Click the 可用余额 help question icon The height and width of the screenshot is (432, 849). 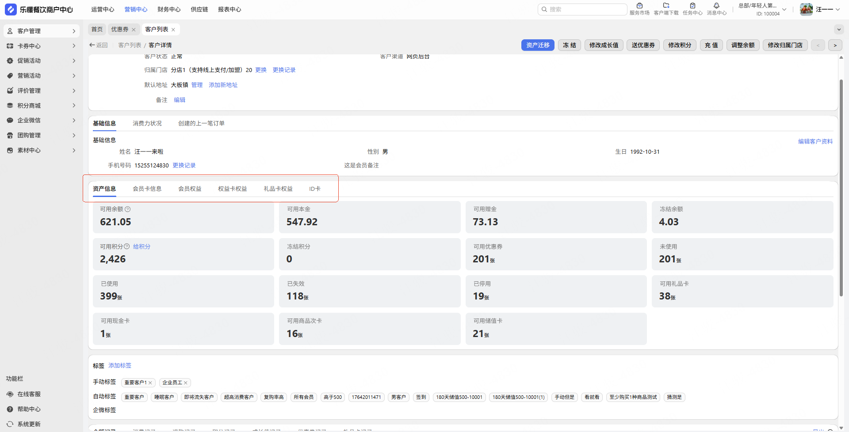[x=128, y=209]
